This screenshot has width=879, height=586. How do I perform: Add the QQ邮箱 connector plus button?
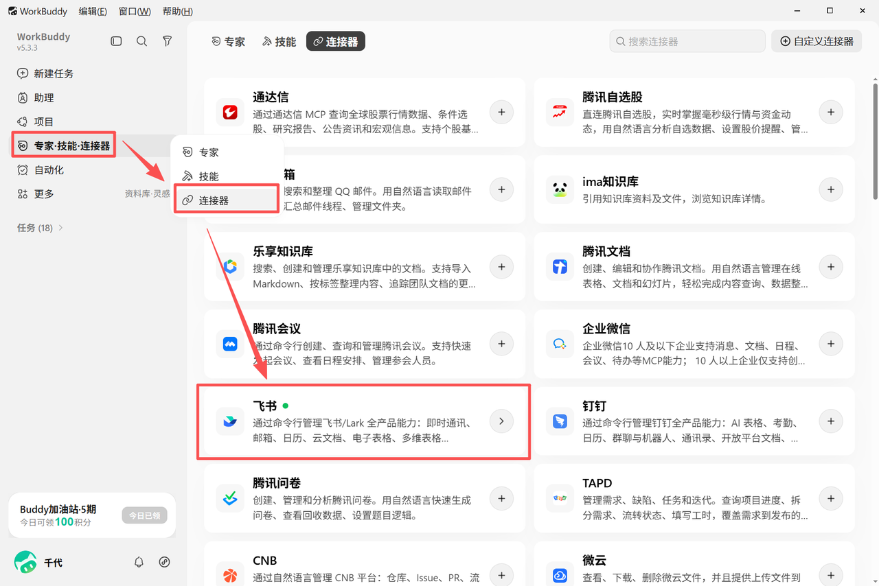(501, 189)
